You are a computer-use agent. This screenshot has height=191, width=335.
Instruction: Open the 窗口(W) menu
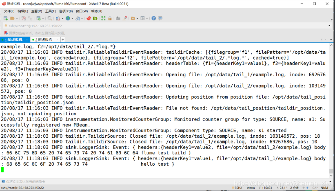[82, 11]
